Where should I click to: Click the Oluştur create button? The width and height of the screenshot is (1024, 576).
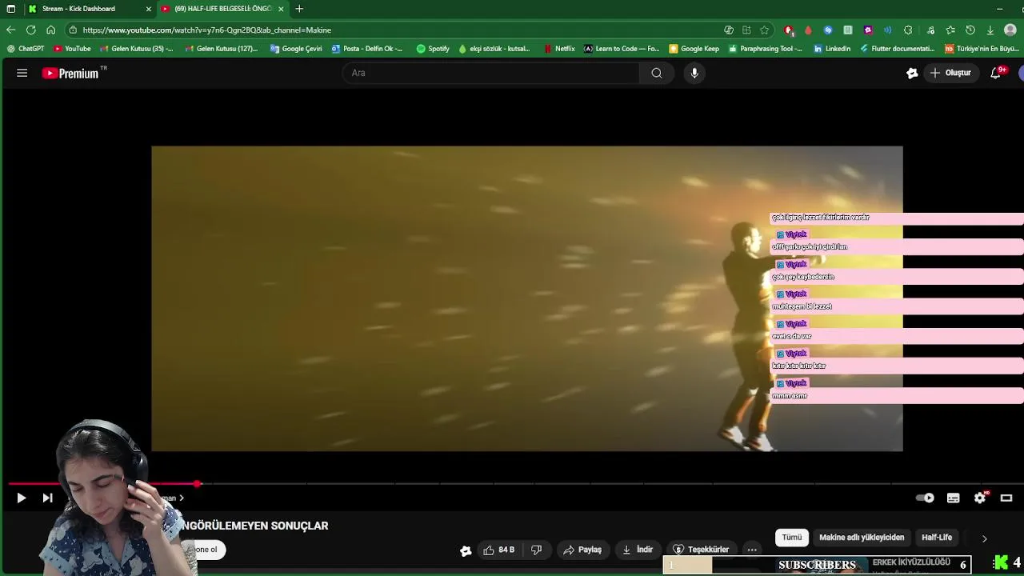950,73
